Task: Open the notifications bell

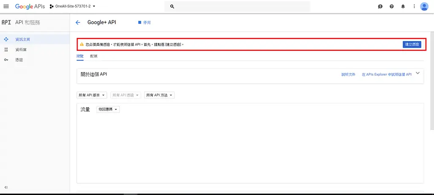Action: tap(403, 6)
